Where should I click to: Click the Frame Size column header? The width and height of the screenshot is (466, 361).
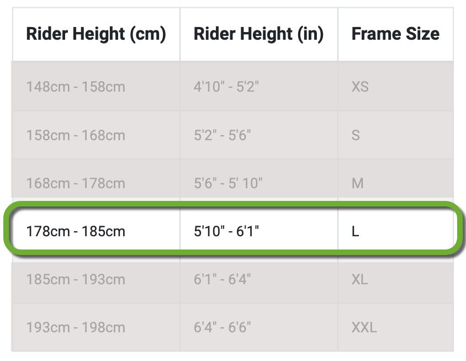(x=395, y=34)
